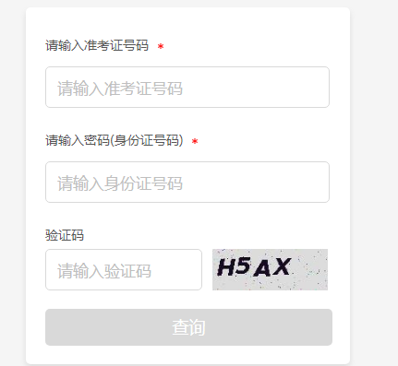This screenshot has width=398, height=366.
Task: Click the speckled blank area of captcha
Action: tap(309, 269)
